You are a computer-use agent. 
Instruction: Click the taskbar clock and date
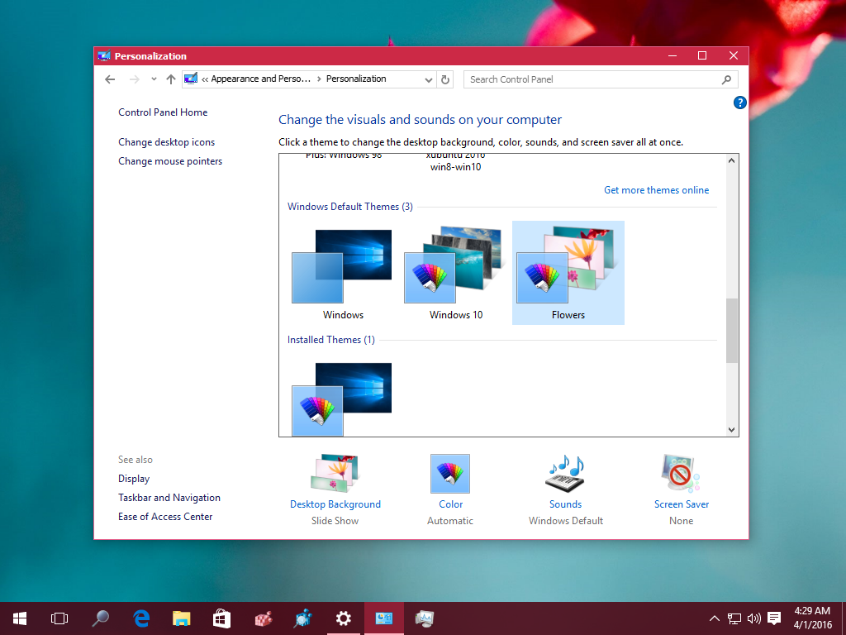coord(813,618)
